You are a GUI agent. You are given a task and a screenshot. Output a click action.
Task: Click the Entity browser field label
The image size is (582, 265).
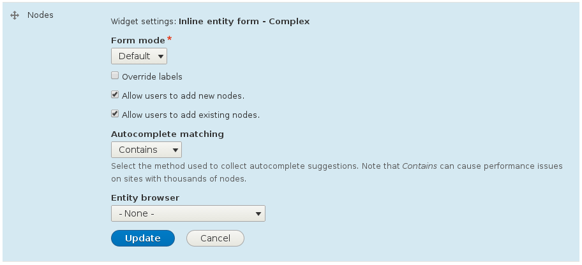pos(145,197)
